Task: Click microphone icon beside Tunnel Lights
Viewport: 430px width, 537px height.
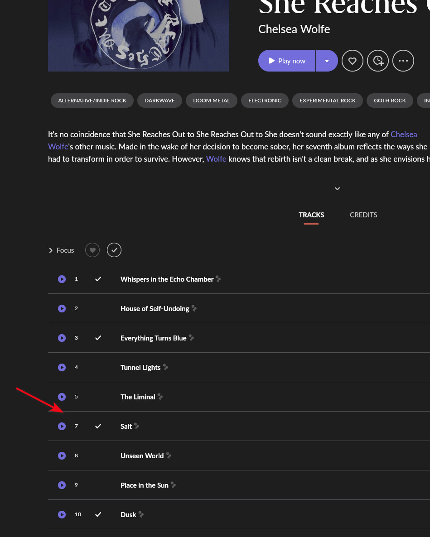Action: 165,368
